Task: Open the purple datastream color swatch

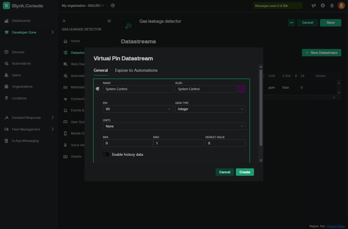Action: point(241,89)
